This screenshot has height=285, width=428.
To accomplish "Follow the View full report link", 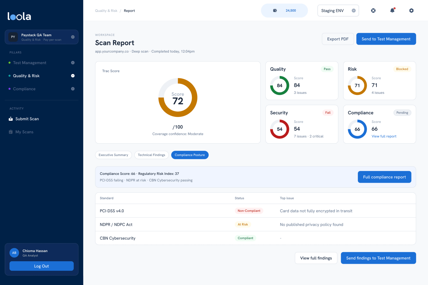I will pyautogui.click(x=384, y=136).
